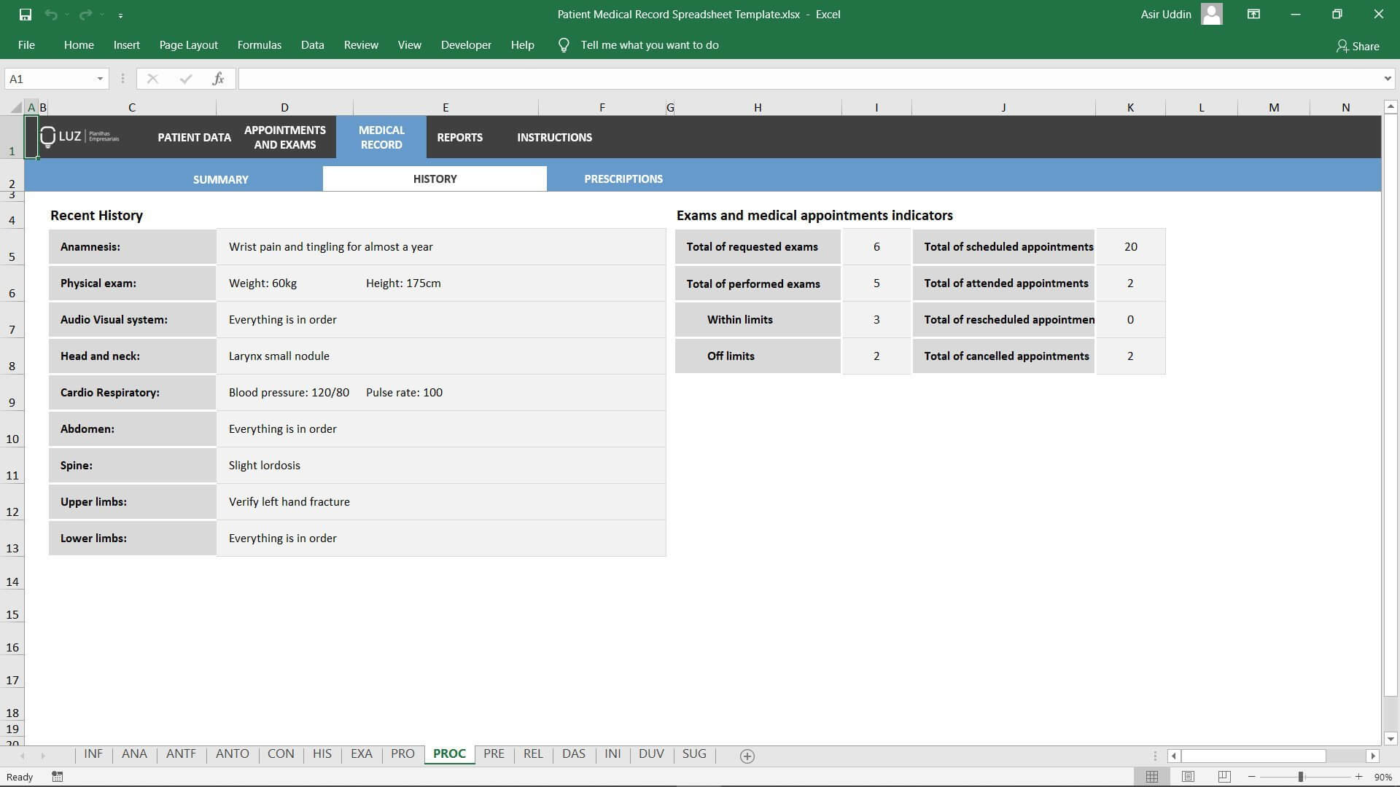Viewport: 1400px width, 787px height.
Task: Click the LUZ logo in the header
Action: [79, 136]
